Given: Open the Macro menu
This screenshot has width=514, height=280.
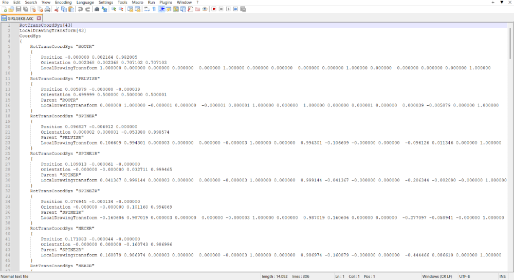Looking at the screenshot, I should pyautogui.click(x=137, y=2).
